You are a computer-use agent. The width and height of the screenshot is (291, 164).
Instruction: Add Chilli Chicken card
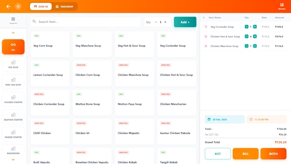[50, 132]
